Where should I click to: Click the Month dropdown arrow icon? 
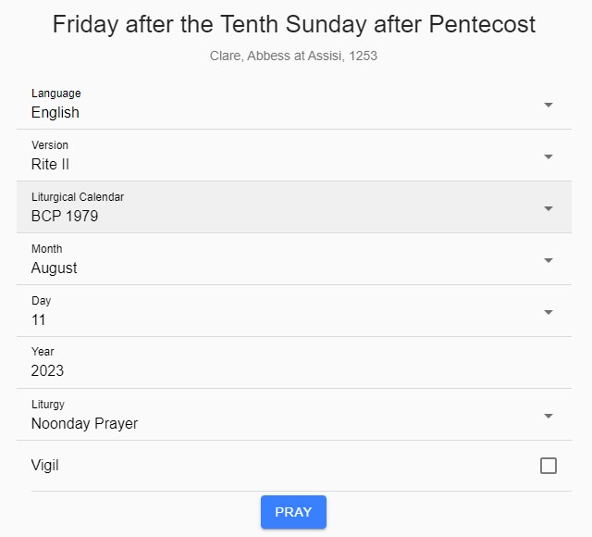(x=549, y=260)
